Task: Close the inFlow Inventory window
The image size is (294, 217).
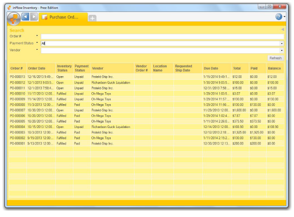Action: pos(280,6)
